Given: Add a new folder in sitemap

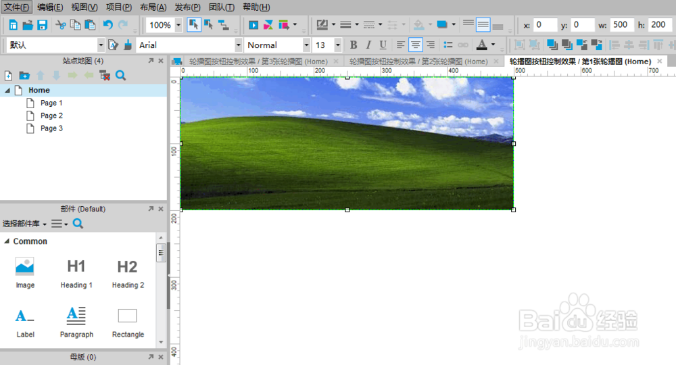Looking at the screenshot, I should pyautogui.click(x=24, y=76).
